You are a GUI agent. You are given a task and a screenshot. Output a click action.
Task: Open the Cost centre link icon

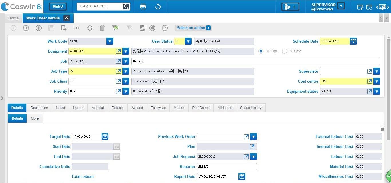click(370, 81)
